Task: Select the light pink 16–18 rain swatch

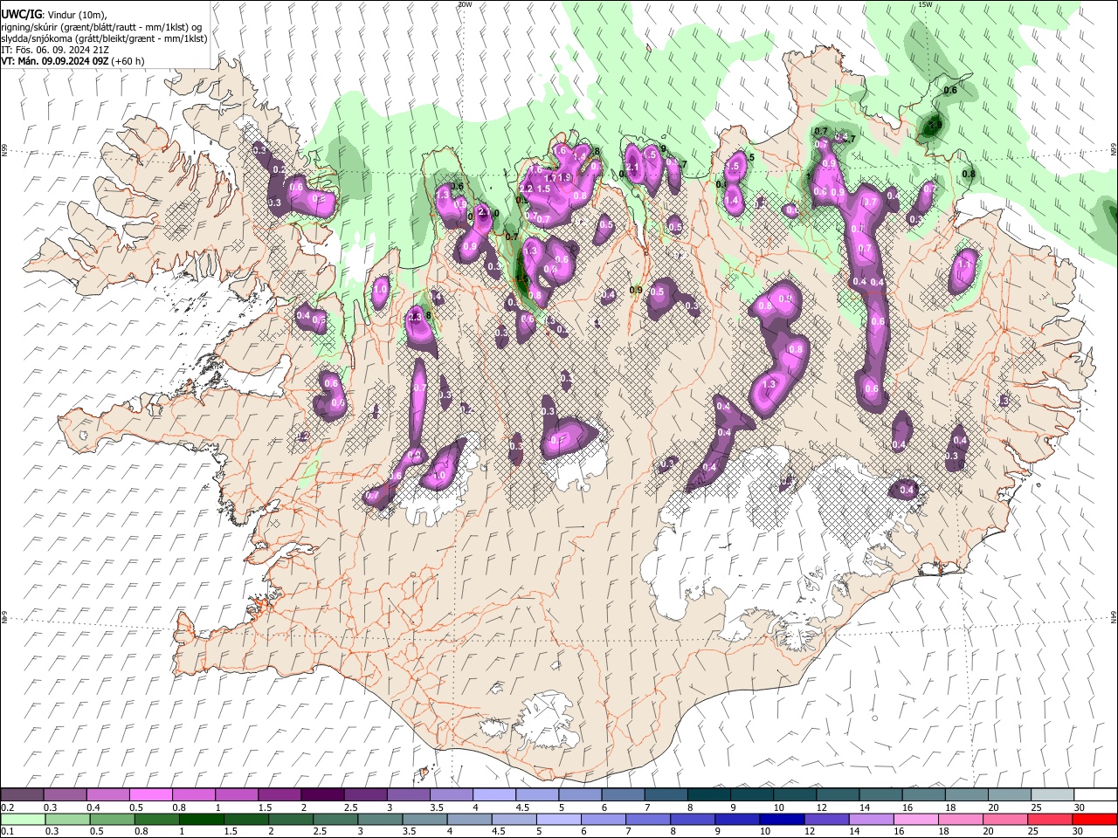Action: tap(917, 820)
